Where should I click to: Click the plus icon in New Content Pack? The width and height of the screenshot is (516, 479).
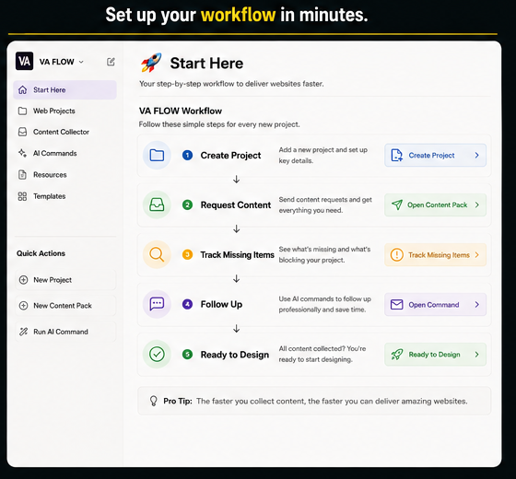(23, 306)
